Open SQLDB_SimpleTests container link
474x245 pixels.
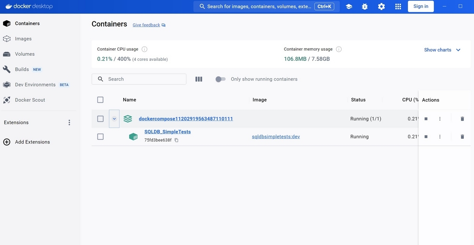[167, 132]
